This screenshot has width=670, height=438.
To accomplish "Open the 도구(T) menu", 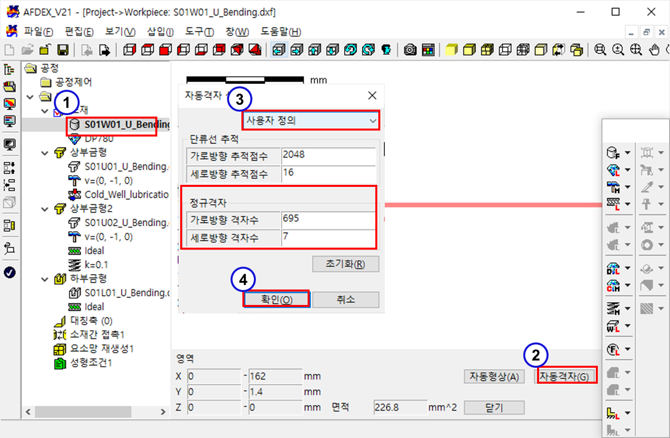I will [200, 32].
